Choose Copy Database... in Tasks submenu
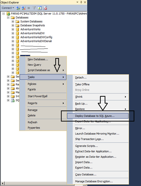This screenshot has height=186, width=141. point(98,175)
